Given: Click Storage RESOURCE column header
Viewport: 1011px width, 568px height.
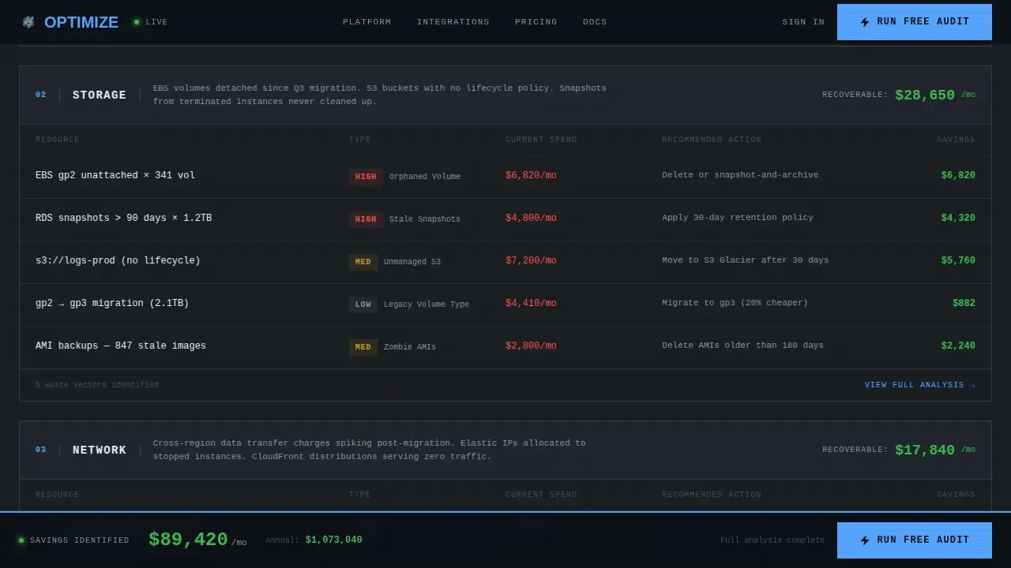Looking at the screenshot, I should click(58, 140).
